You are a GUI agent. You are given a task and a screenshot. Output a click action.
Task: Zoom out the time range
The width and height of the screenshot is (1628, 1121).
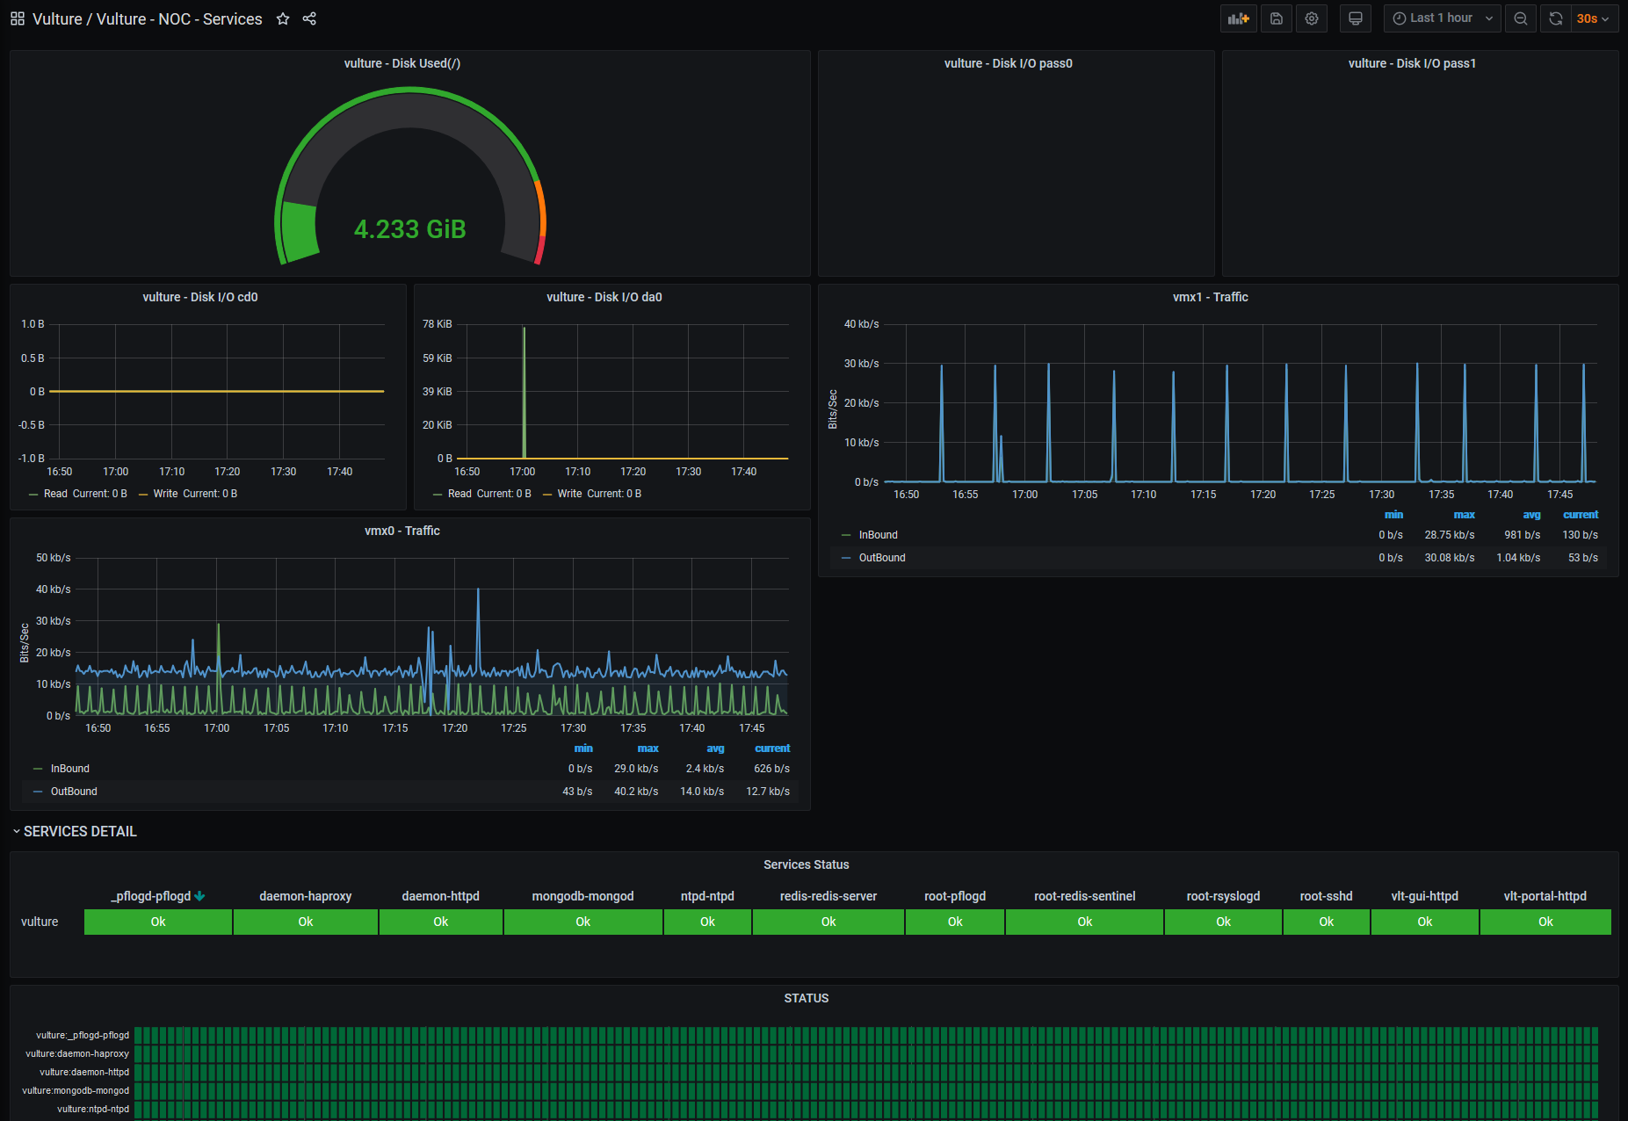[1521, 18]
